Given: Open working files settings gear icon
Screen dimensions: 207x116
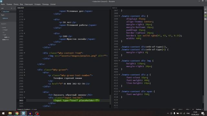Looking at the screenshot, I should coord(12,8).
